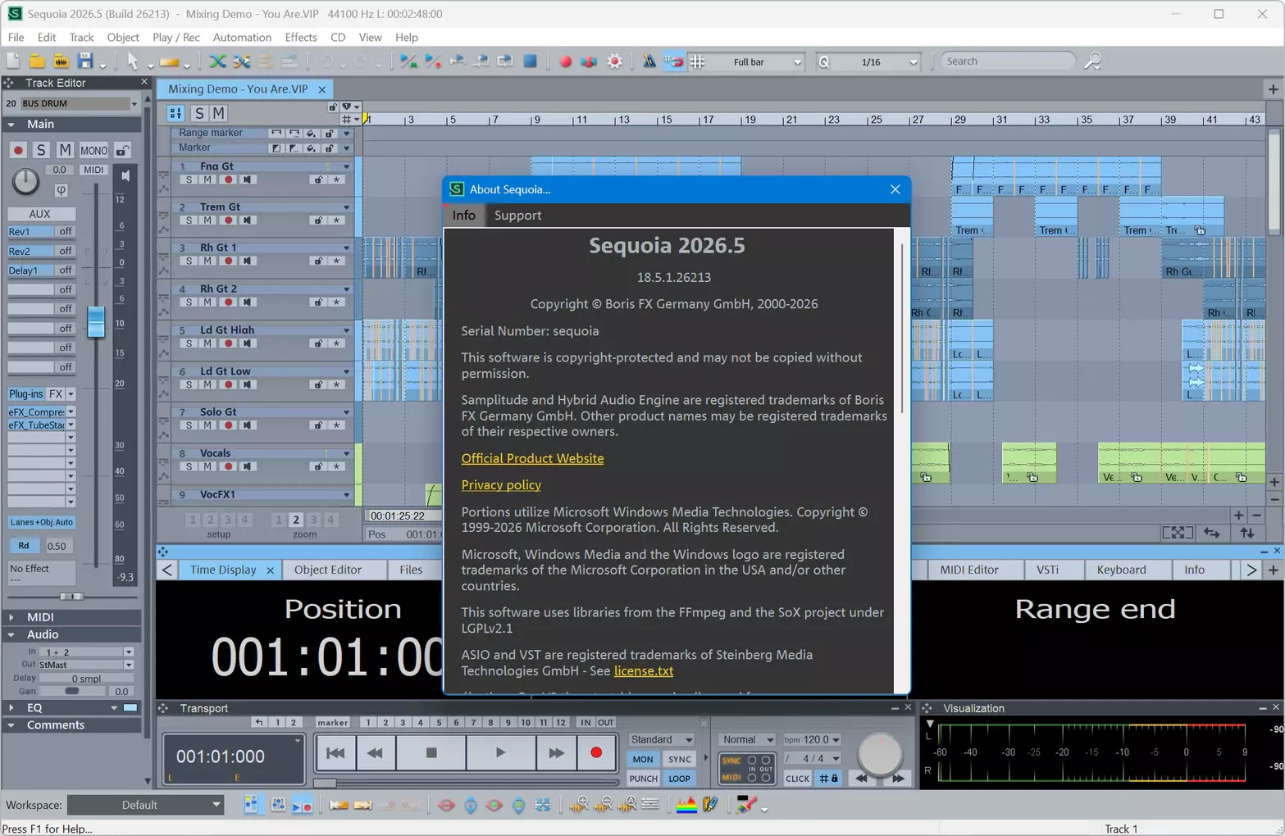Switch to the Object Editor tab

tap(328, 570)
